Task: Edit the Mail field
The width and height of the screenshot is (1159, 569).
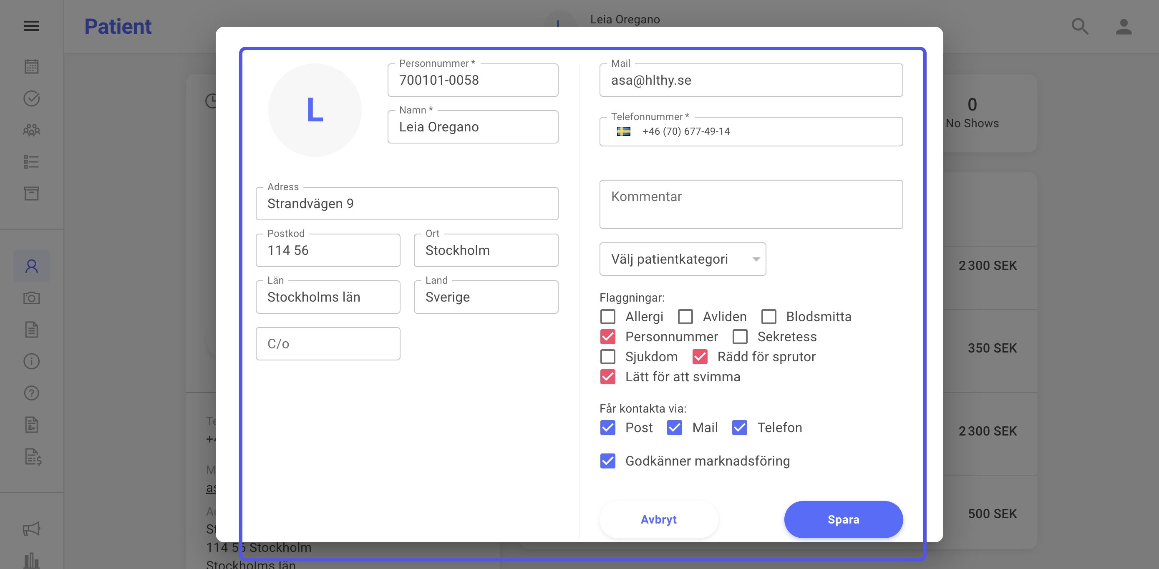Action: [751, 80]
